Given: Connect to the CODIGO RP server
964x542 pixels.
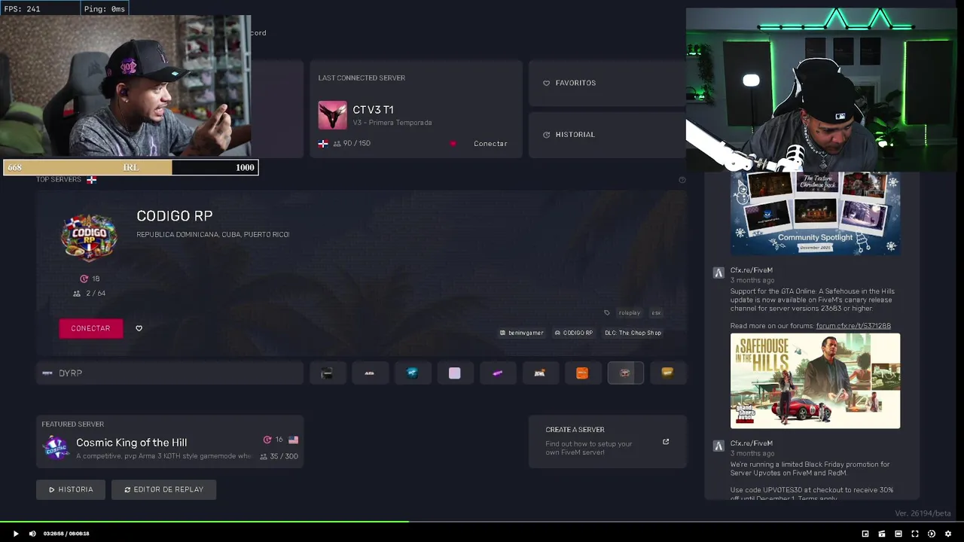Looking at the screenshot, I should (90, 328).
